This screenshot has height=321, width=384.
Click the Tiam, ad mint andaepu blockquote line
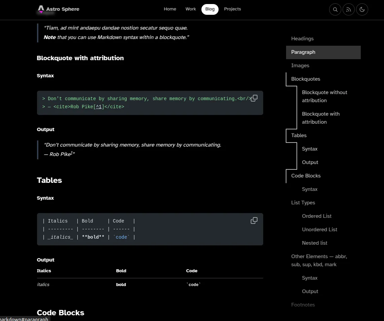point(116,28)
